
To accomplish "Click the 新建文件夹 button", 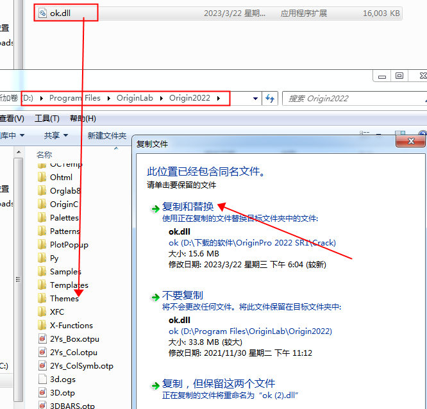I will (106, 135).
